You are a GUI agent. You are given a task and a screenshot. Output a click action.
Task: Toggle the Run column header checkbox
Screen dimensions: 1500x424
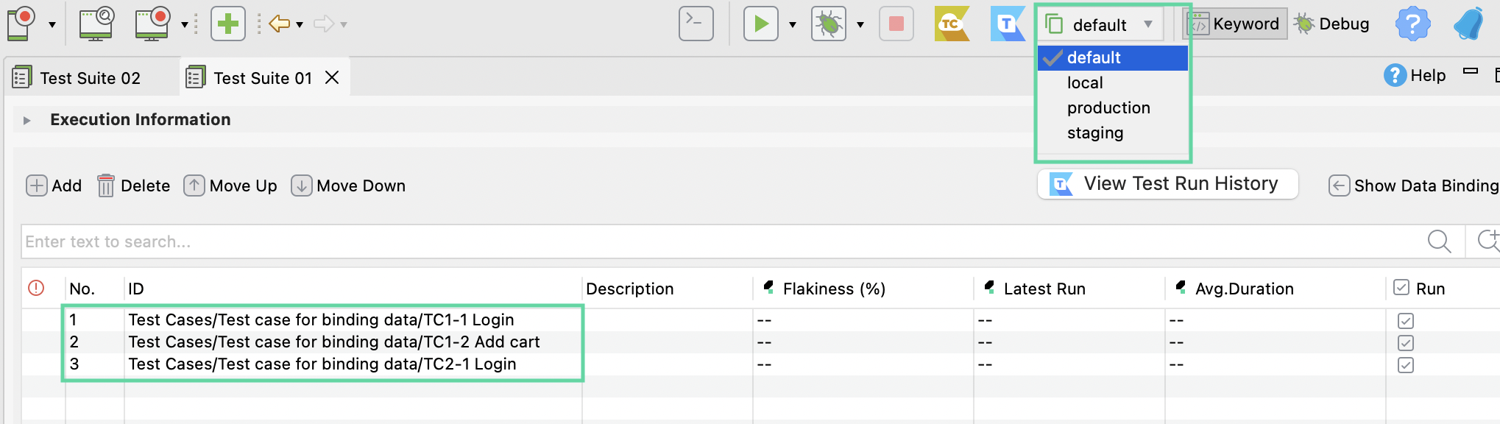(1401, 288)
